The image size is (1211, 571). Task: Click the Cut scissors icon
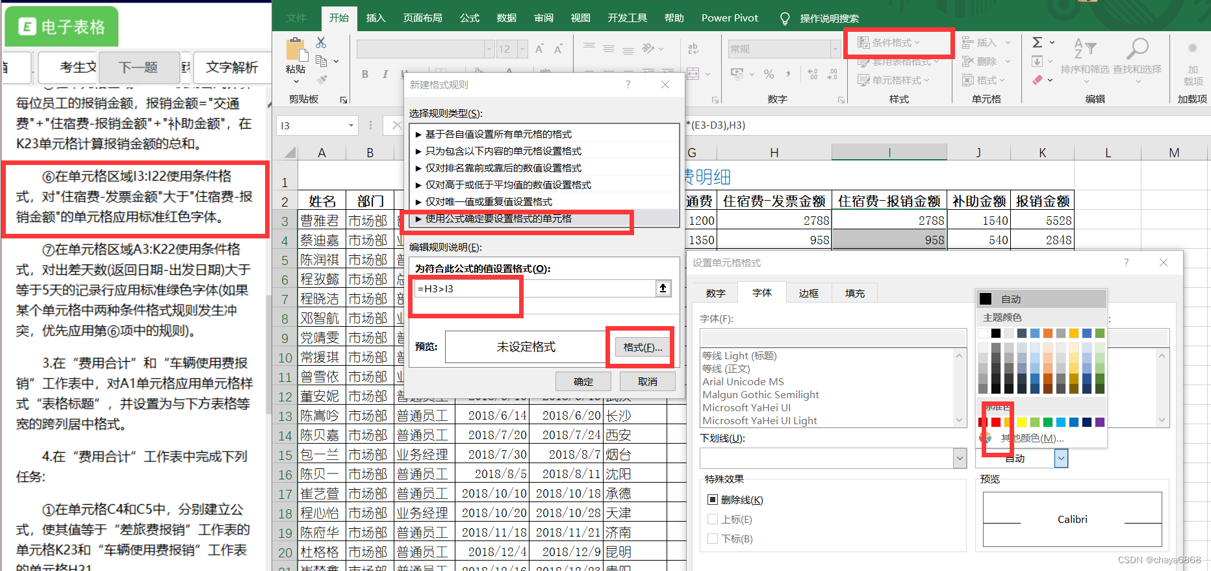[321, 42]
